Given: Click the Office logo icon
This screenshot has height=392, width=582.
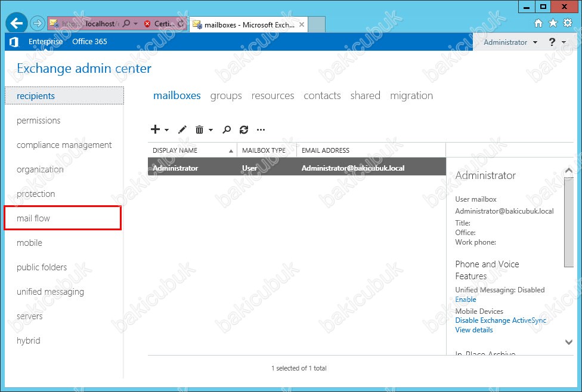Looking at the screenshot, I should (14, 42).
